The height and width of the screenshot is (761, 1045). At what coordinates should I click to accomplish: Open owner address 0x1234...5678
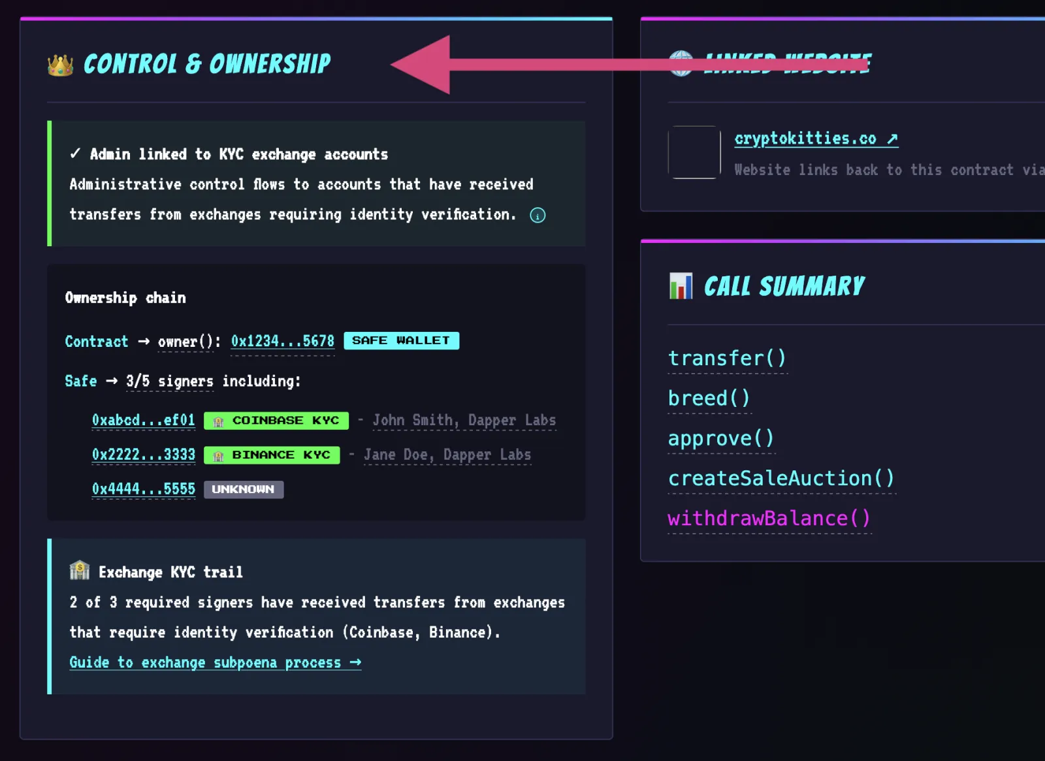click(x=282, y=341)
